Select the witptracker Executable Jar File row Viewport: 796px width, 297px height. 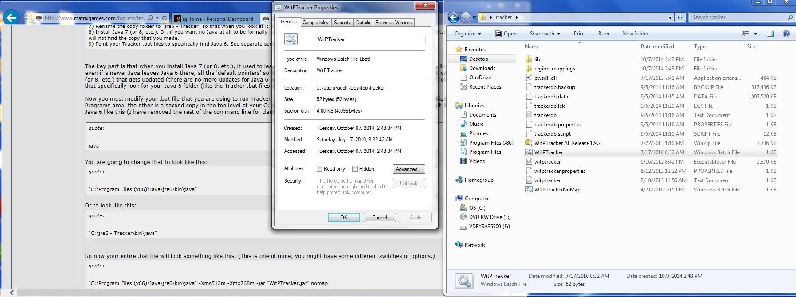pos(651,161)
